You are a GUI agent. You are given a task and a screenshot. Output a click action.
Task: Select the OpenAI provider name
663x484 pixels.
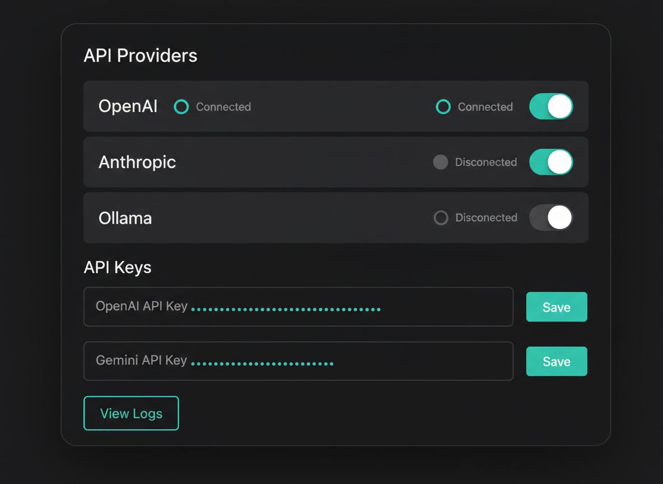[x=128, y=106]
